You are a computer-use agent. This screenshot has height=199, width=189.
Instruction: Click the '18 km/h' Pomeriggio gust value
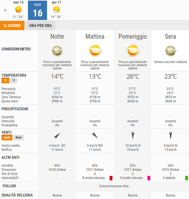(x=133, y=150)
